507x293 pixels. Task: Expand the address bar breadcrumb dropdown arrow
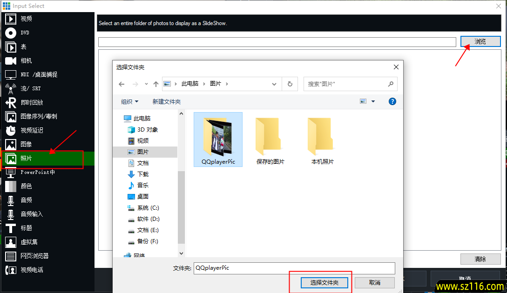pyautogui.click(x=274, y=84)
